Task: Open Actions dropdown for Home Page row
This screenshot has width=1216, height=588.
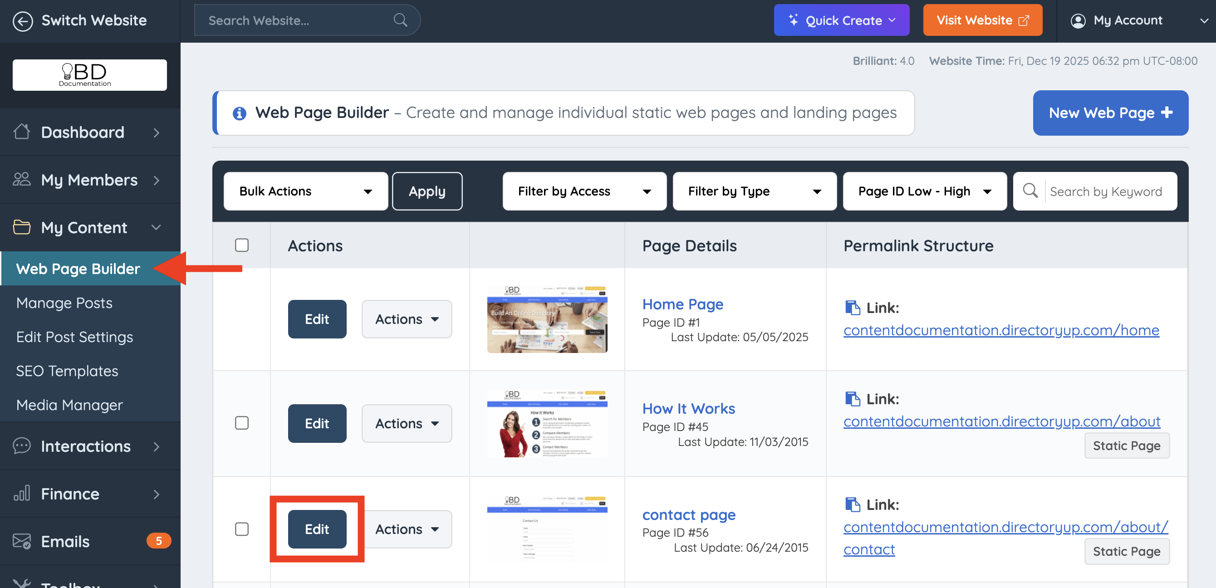Action: click(407, 319)
